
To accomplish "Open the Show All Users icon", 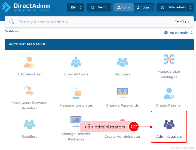I will (76, 62).
